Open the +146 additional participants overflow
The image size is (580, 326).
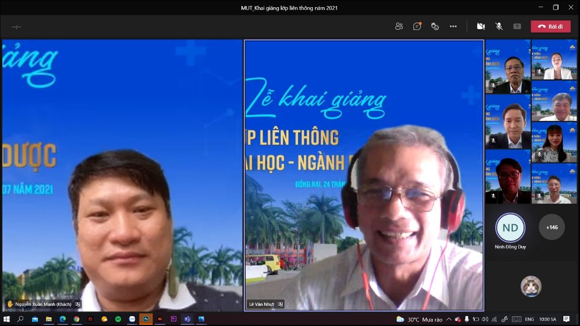552,227
